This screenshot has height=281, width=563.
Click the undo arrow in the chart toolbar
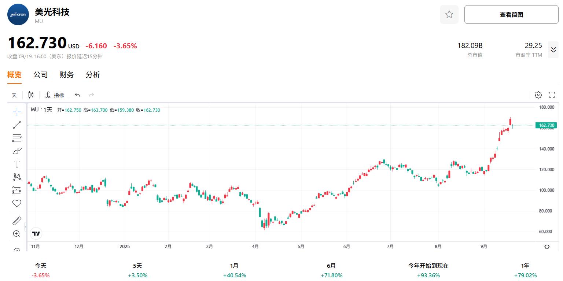77,95
